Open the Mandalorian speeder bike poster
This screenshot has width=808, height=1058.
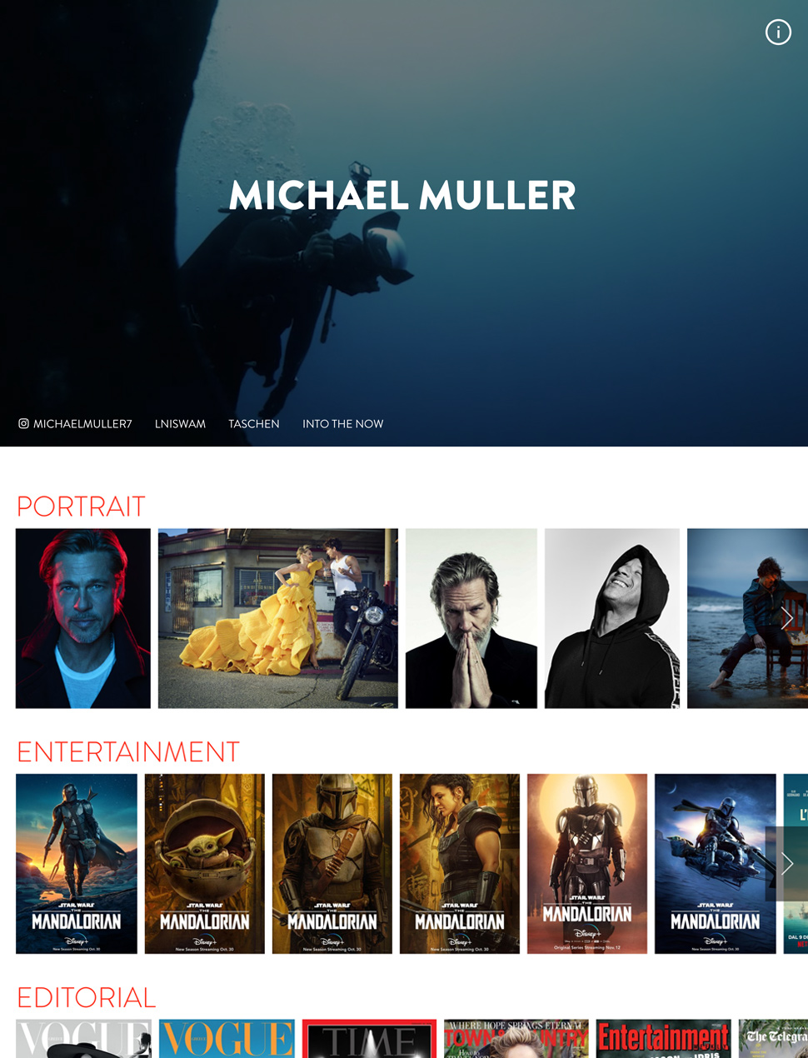coord(716,864)
